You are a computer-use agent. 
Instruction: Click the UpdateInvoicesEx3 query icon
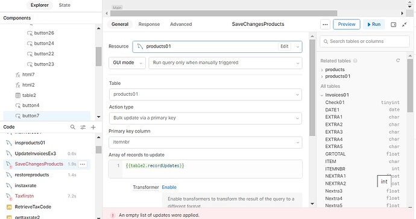pyautogui.click(x=9, y=153)
